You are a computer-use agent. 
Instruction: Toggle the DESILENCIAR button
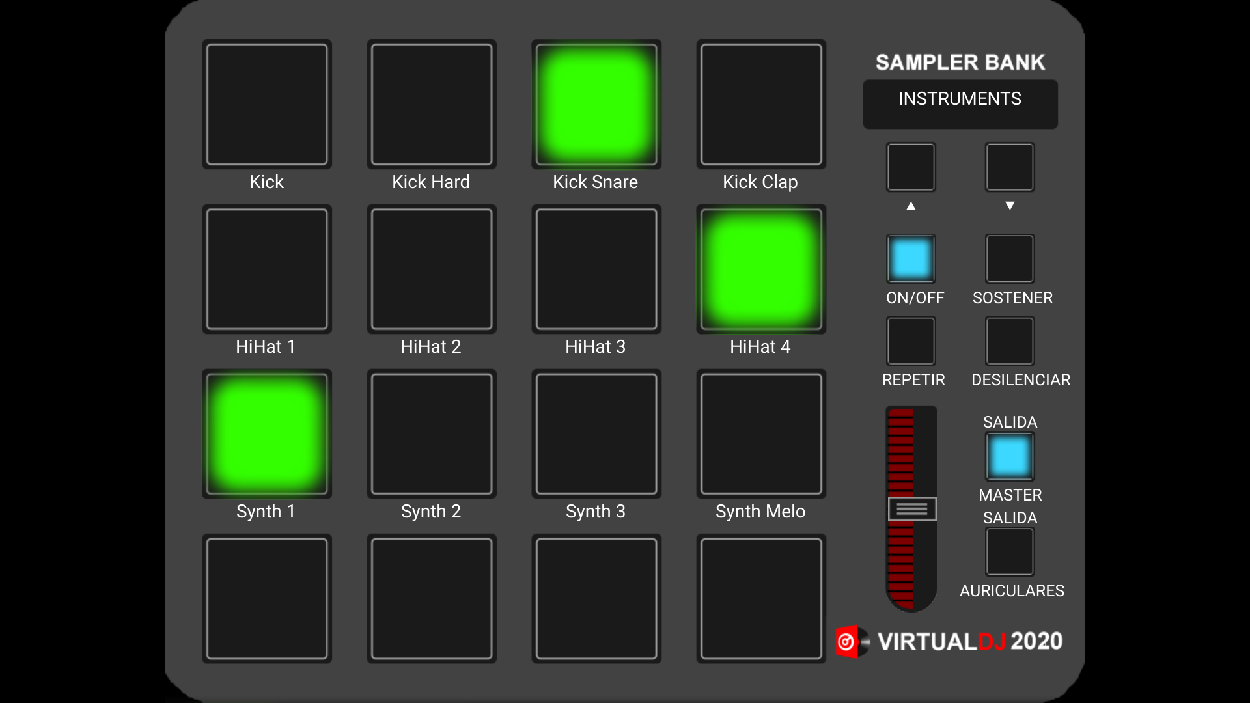1010,341
